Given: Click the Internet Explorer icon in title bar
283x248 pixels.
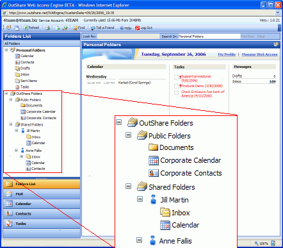Looking at the screenshot, I should coord(4,5).
